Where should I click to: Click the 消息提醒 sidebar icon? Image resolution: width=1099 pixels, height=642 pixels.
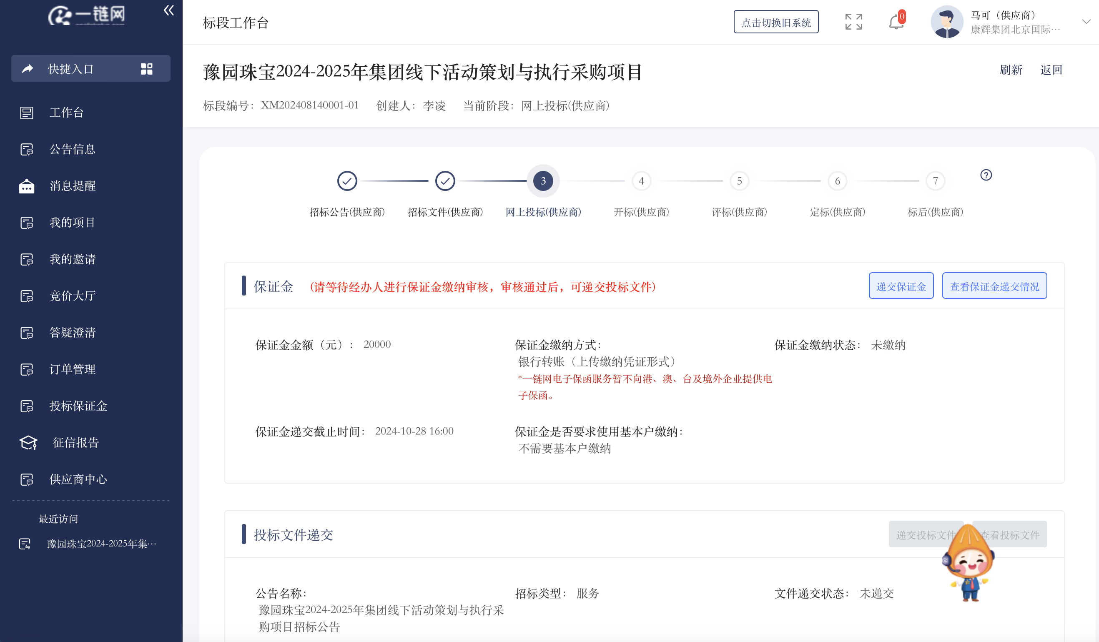27,186
